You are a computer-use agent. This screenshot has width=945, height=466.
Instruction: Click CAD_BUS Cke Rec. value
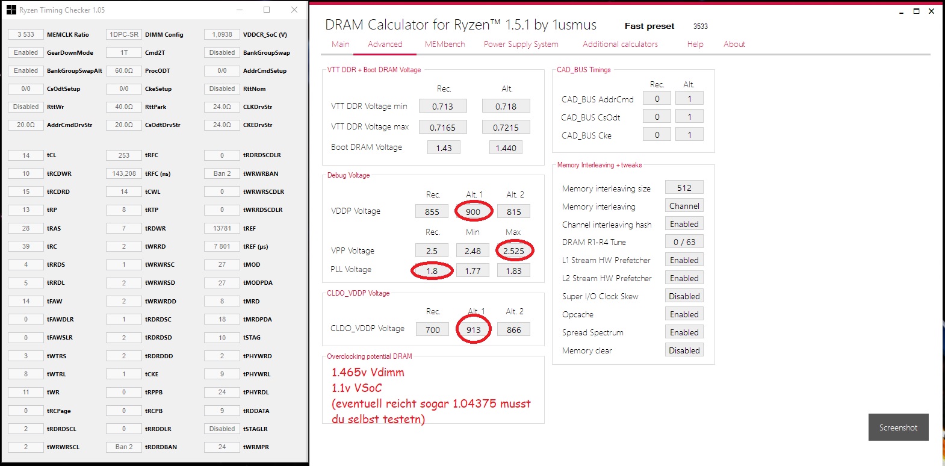(x=657, y=135)
